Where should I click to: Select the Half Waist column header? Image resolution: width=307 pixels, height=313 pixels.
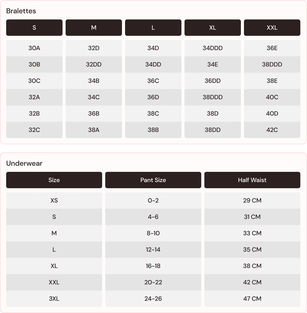[x=252, y=180]
